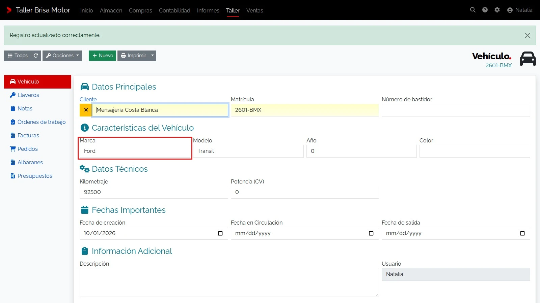Image resolution: width=540 pixels, height=303 pixels.
Task: Open the Cliente label link
Action: point(88,99)
